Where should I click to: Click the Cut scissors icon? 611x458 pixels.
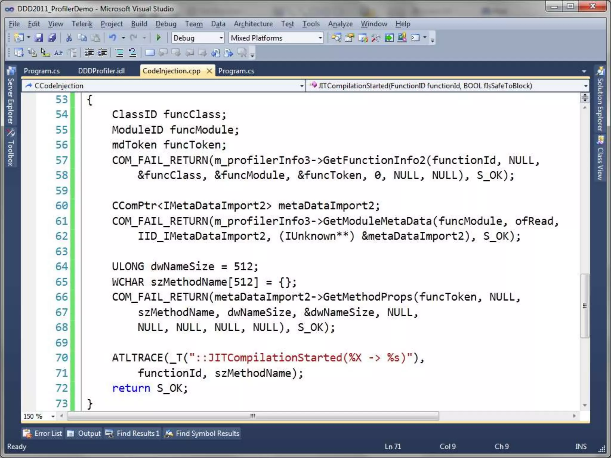[x=69, y=38]
